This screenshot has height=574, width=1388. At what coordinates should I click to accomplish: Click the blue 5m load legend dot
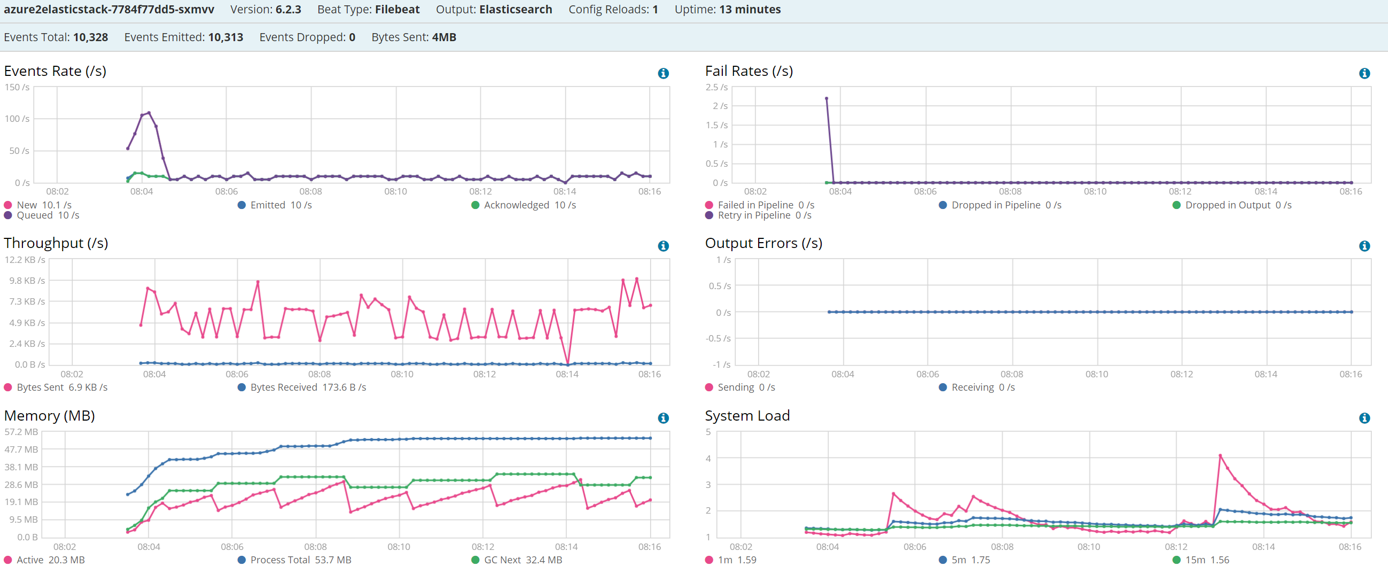click(x=942, y=560)
